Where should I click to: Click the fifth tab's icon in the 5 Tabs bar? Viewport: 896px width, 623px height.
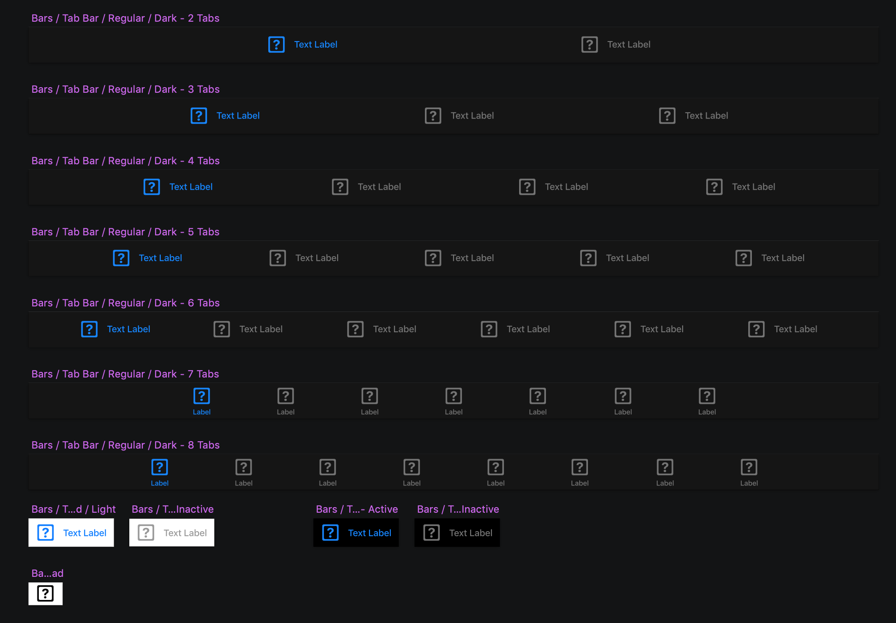(744, 258)
